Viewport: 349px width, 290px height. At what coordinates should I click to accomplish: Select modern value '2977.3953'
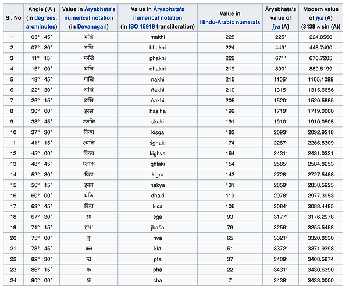(x=320, y=196)
